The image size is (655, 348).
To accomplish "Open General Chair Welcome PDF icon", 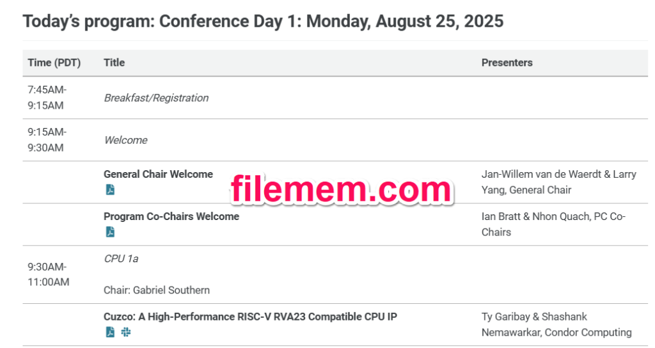I will (110, 189).
